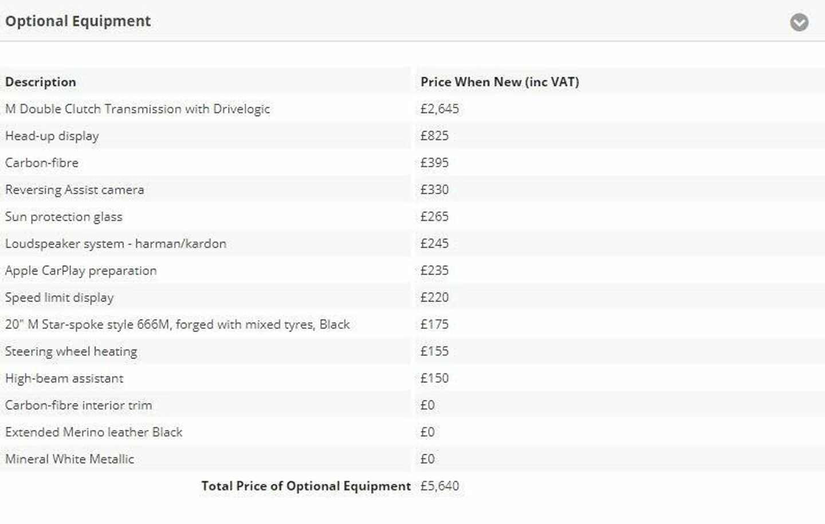
Task: Select Loudspeaker system harman/kardon row
Action: pos(412,243)
